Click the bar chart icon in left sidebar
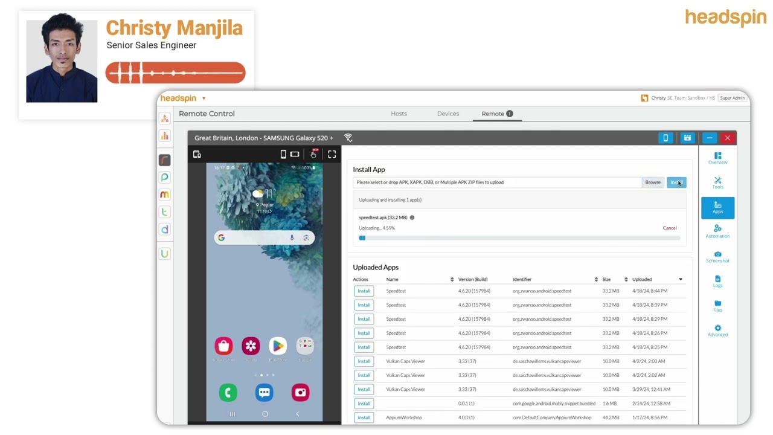Image resolution: width=773 pixels, height=435 pixels. 165,136
